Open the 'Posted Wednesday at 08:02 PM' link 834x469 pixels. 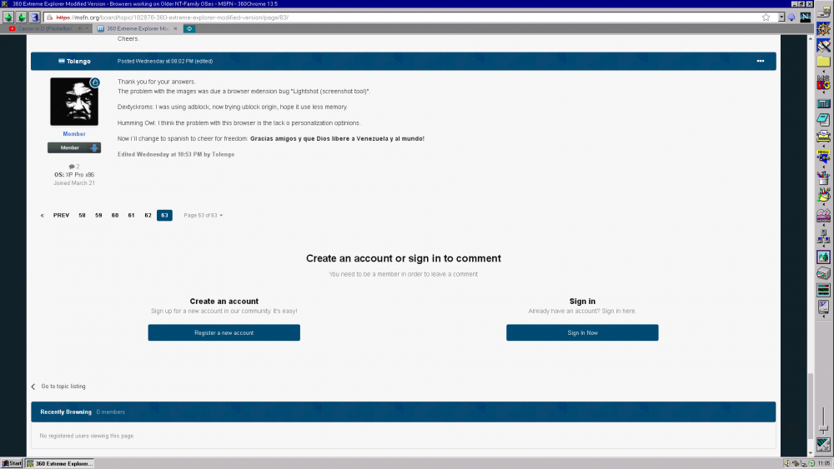coord(155,61)
